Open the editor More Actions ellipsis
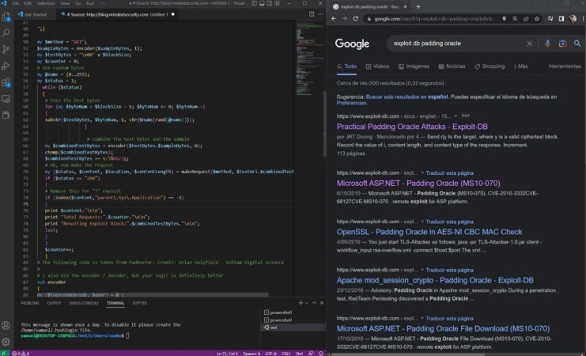The width and height of the screenshot is (586, 356). [x=320, y=14]
